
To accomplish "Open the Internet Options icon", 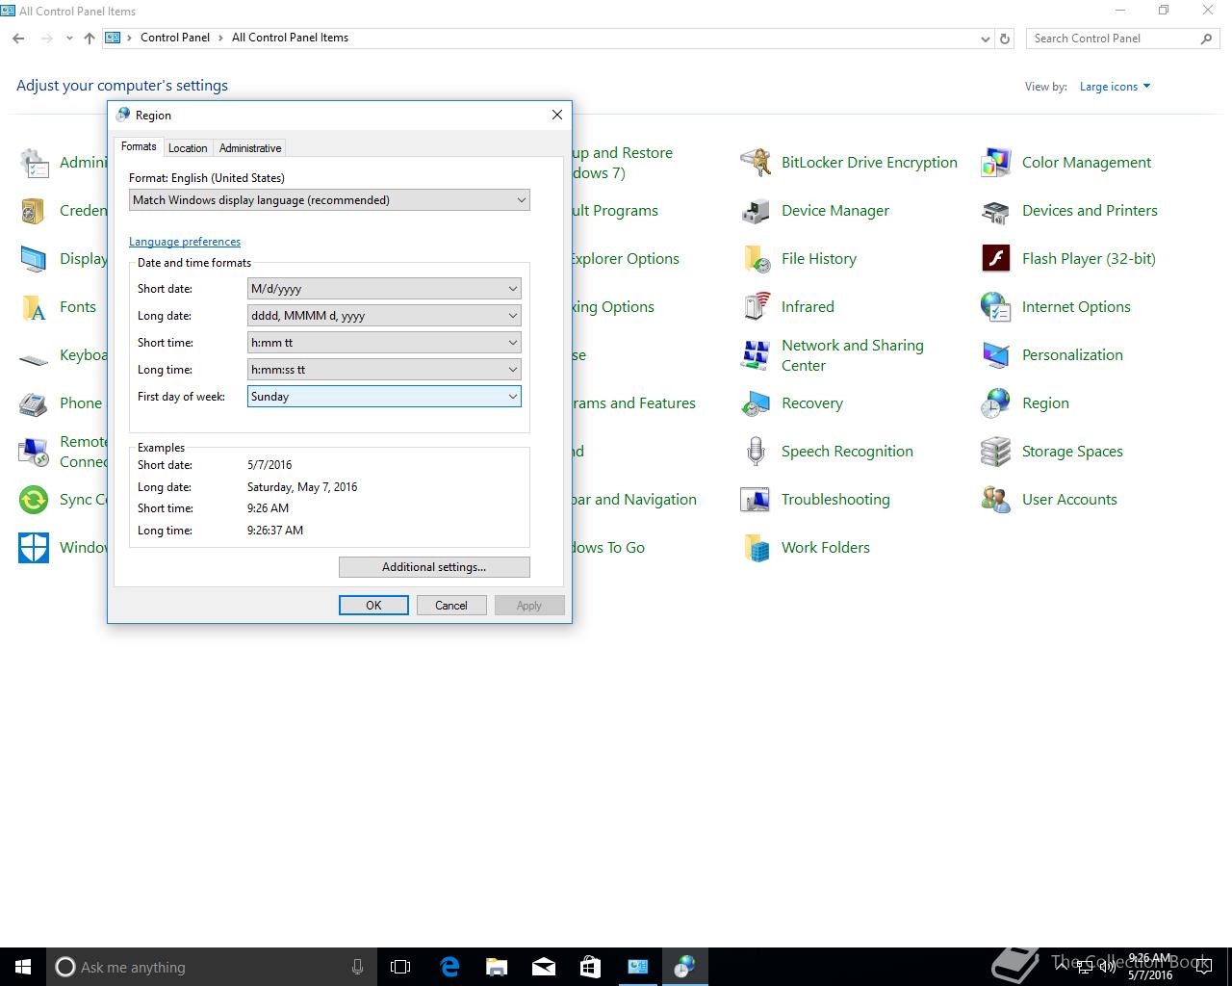I will point(996,307).
